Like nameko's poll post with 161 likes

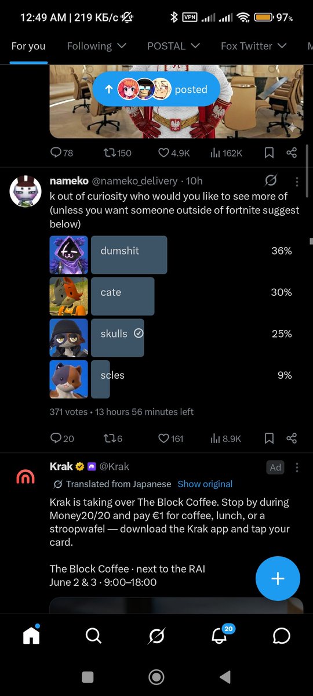point(170,438)
